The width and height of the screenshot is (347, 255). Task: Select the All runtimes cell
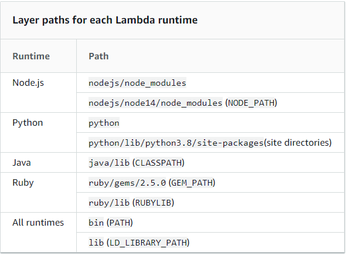click(x=38, y=223)
